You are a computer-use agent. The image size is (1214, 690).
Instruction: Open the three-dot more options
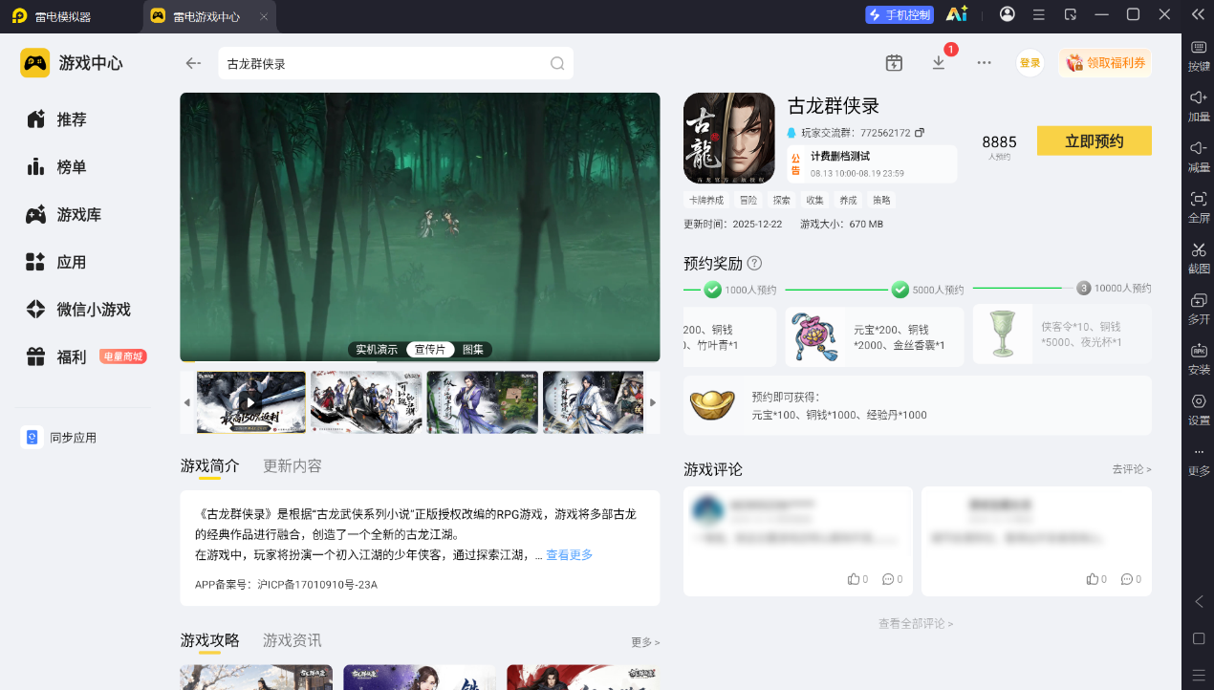(x=984, y=63)
